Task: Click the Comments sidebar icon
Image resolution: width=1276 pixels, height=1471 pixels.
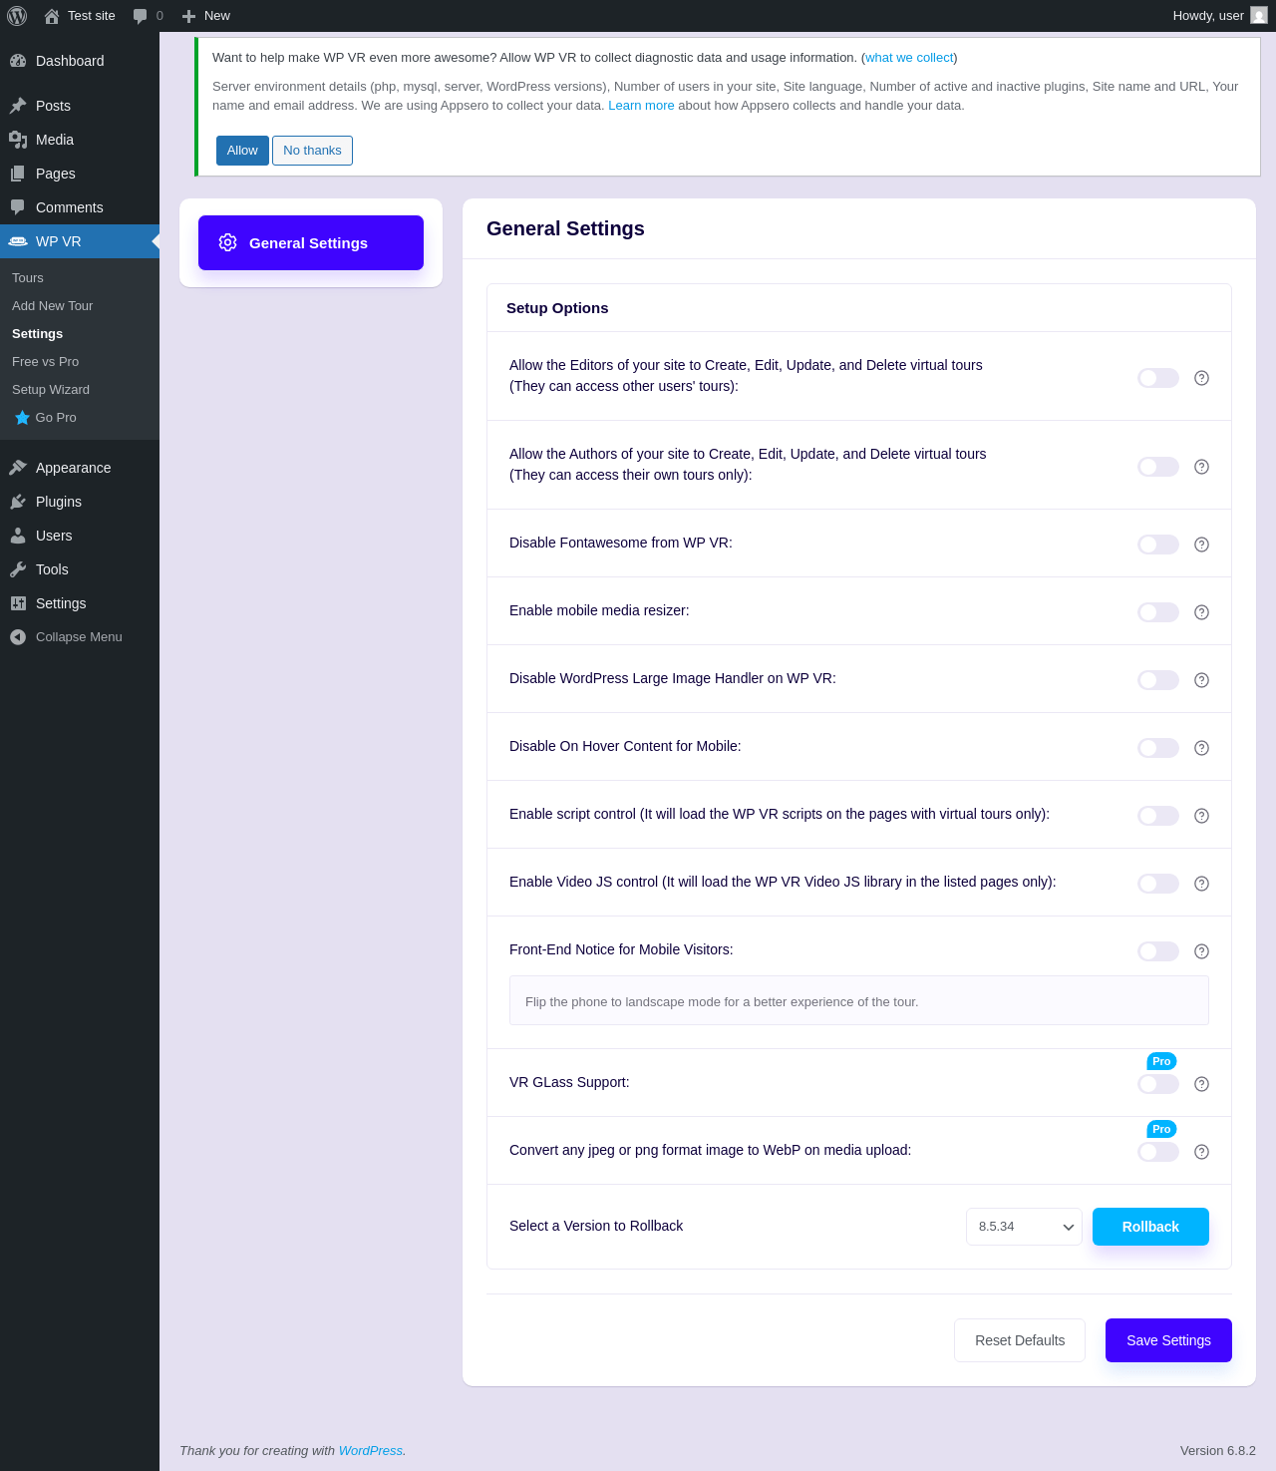Action: (x=18, y=207)
